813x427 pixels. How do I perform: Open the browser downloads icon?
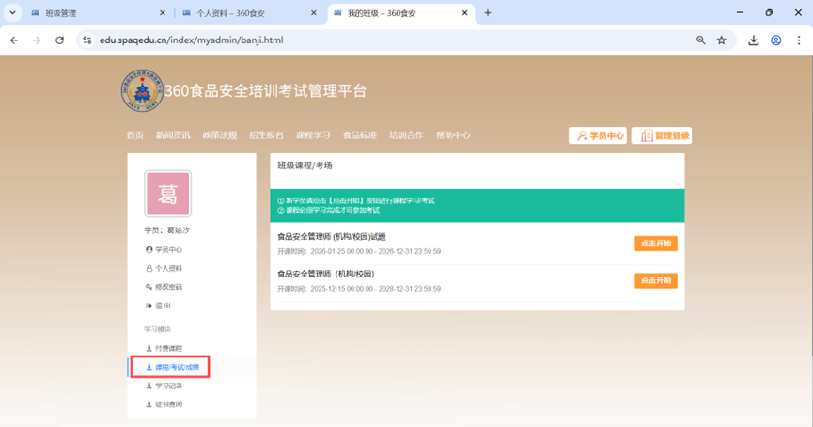pyautogui.click(x=753, y=40)
